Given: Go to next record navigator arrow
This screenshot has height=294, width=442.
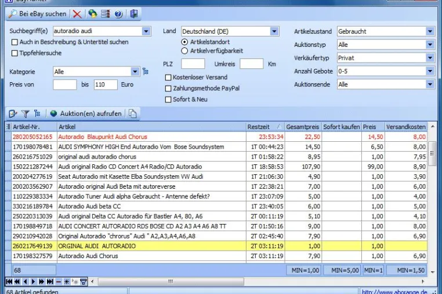Looking at the screenshot, I should 33,282.
